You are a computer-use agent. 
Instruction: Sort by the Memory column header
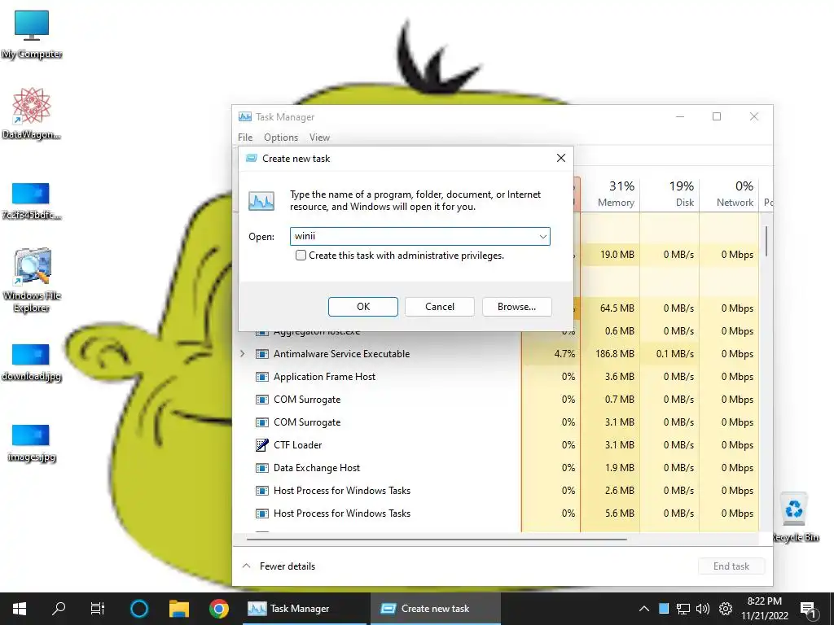(610, 194)
